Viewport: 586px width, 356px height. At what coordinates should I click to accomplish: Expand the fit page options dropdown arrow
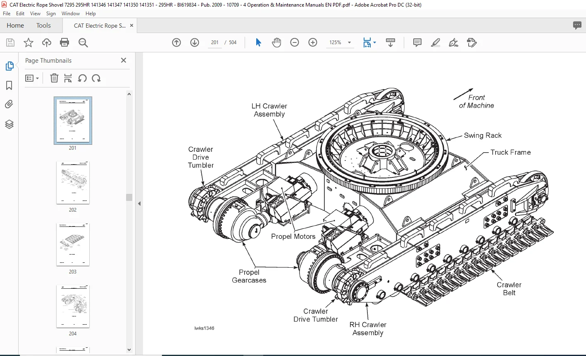pos(374,42)
